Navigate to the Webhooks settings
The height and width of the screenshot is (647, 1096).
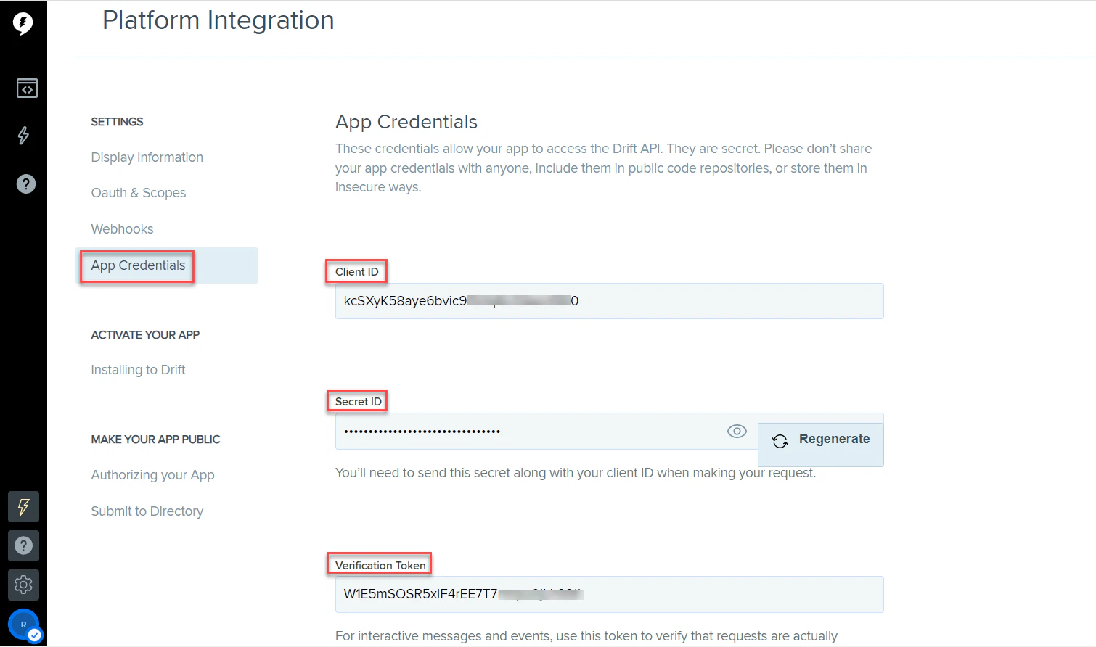(122, 228)
